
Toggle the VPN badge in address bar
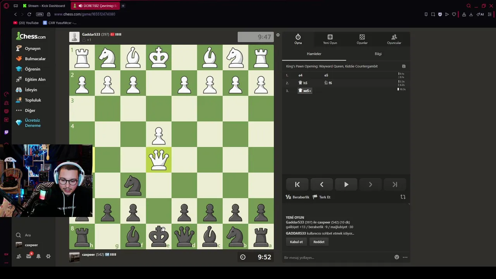point(40,14)
